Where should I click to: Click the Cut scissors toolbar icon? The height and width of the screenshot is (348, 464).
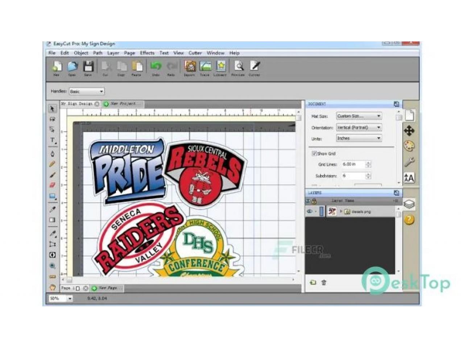[x=106, y=66]
